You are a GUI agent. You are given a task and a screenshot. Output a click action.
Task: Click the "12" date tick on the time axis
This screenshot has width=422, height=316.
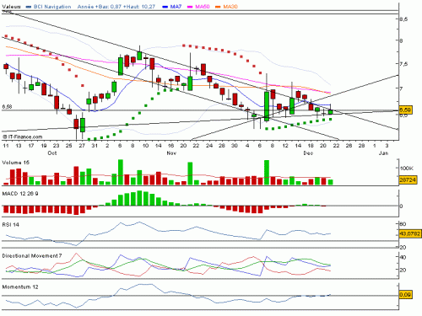click(285, 146)
